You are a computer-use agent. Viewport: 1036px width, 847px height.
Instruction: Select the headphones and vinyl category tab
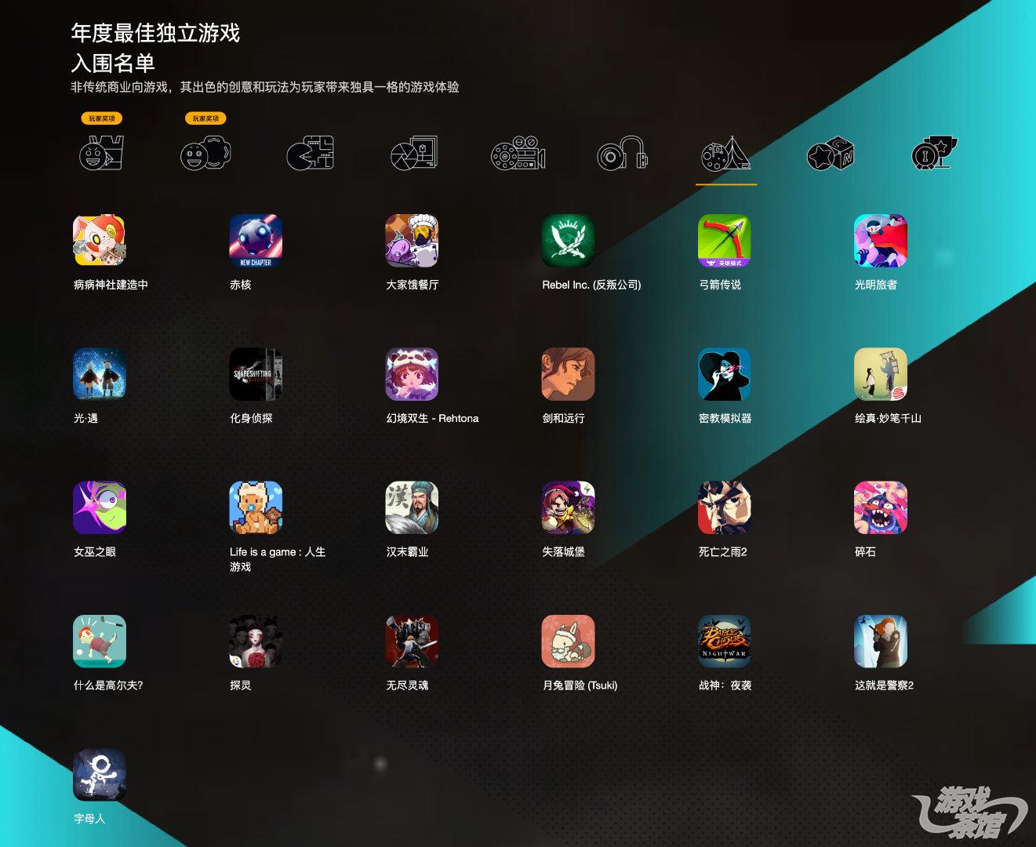pyautogui.click(x=623, y=153)
